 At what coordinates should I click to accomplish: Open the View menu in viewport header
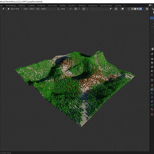click(x=26, y=9)
